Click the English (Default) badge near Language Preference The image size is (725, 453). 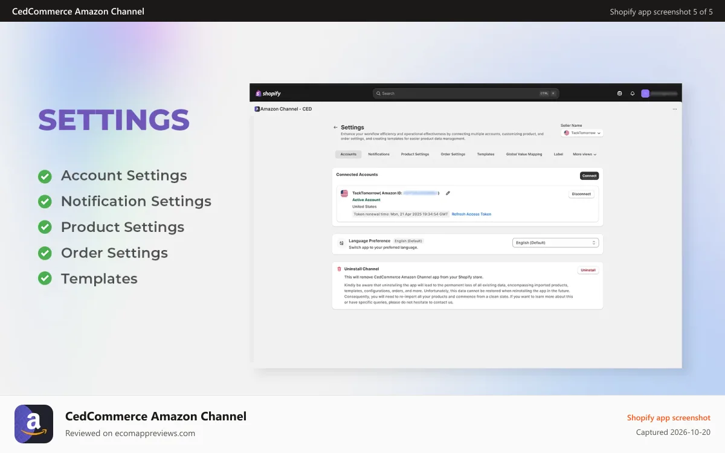(408, 241)
